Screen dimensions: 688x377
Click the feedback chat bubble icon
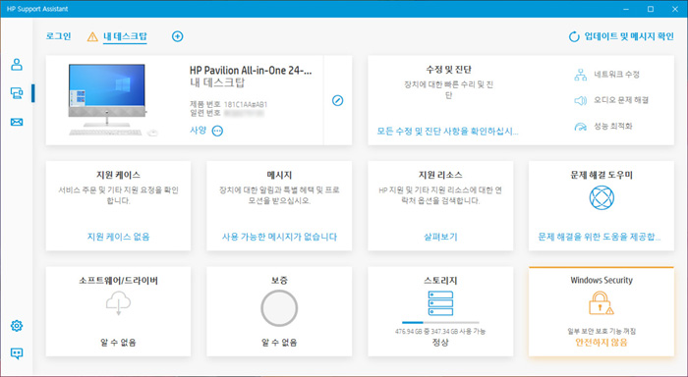[17, 353]
